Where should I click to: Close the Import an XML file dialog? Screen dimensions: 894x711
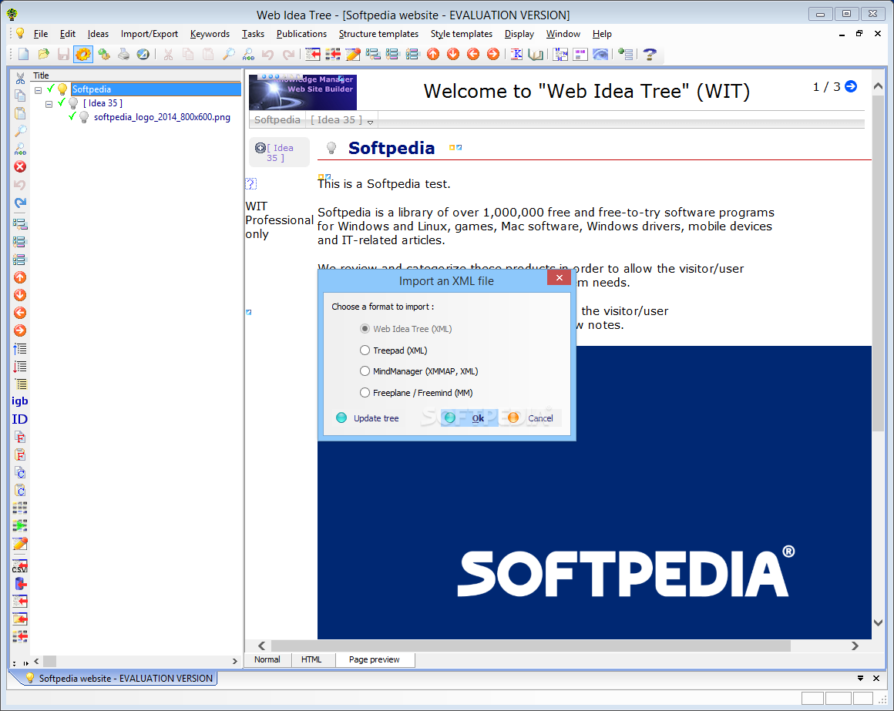coord(560,277)
